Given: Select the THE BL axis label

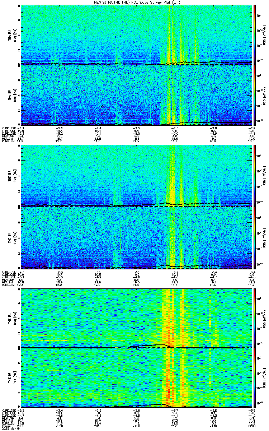Looking at the screenshot, I should (x=10, y=319).
